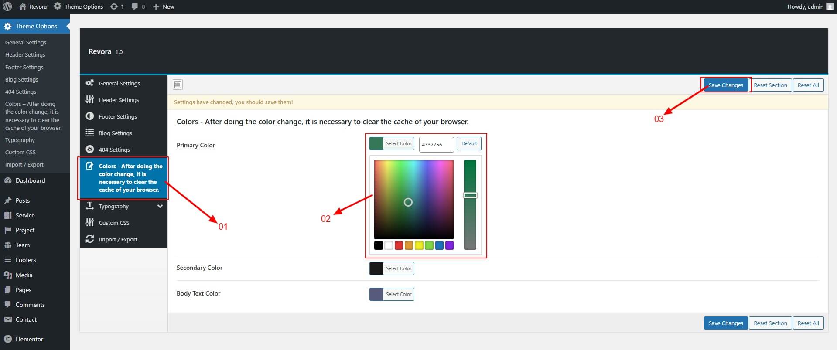Open the Revora site home icon
The image size is (837, 350).
23,7
